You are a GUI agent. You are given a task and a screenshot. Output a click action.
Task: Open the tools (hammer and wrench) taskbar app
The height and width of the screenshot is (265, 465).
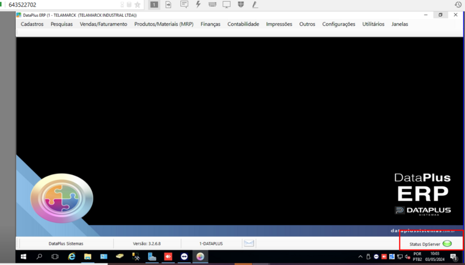136,256
